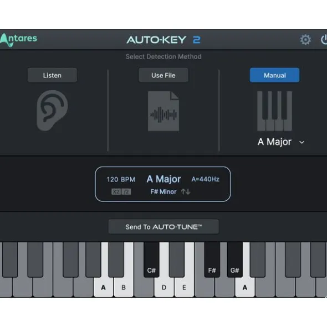Click the A=440Hz reference pitch
Viewport: 327px width, 327px height.
click(206, 179)
